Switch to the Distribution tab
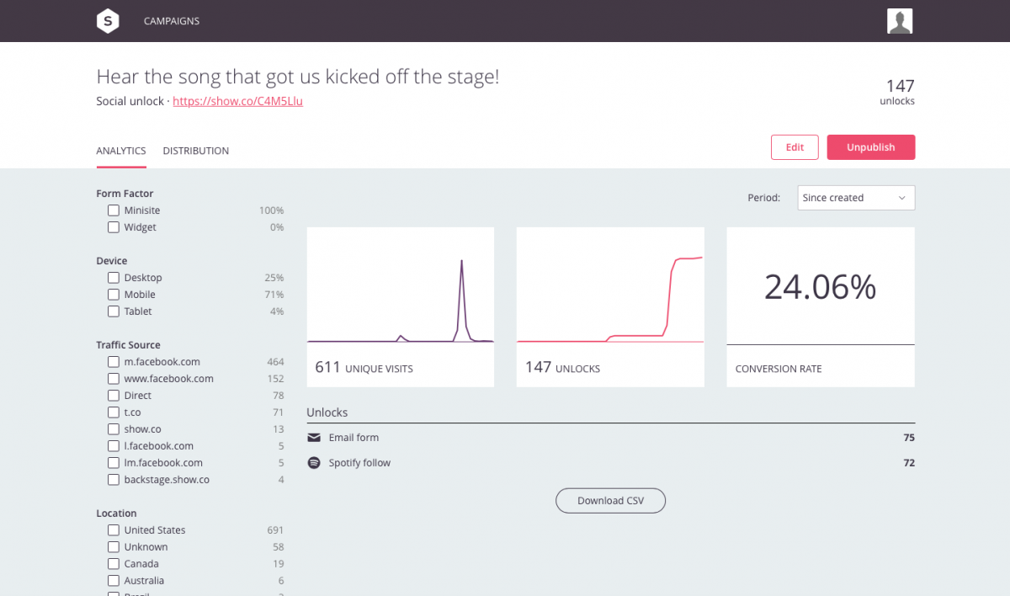Viewport: 1010px width, 596px height. click(195, 151)
